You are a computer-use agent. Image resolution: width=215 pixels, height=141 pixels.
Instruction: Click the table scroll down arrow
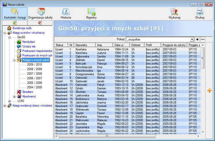click(203, 132)
